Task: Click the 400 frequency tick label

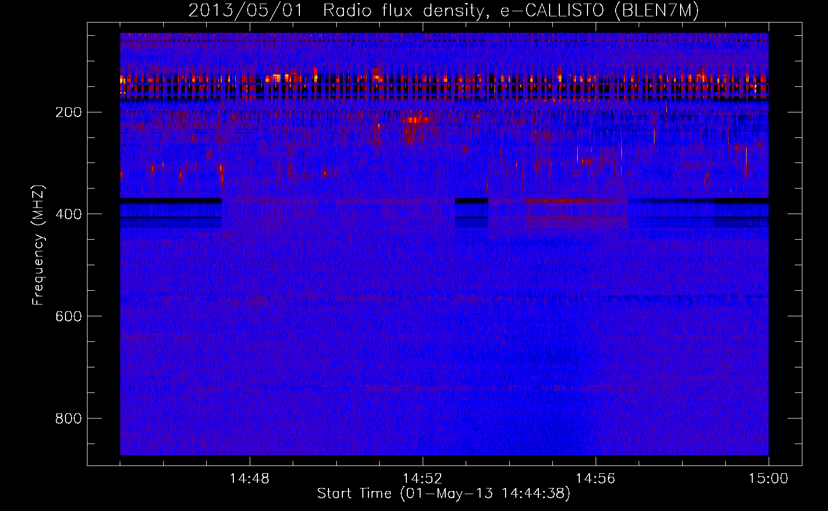Action: [x=68, y=214]
